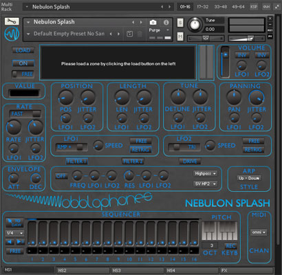Viewport: 282px width, 275px height.
Task: Click the 0.00 tune value field
Action: pos(215,29)
